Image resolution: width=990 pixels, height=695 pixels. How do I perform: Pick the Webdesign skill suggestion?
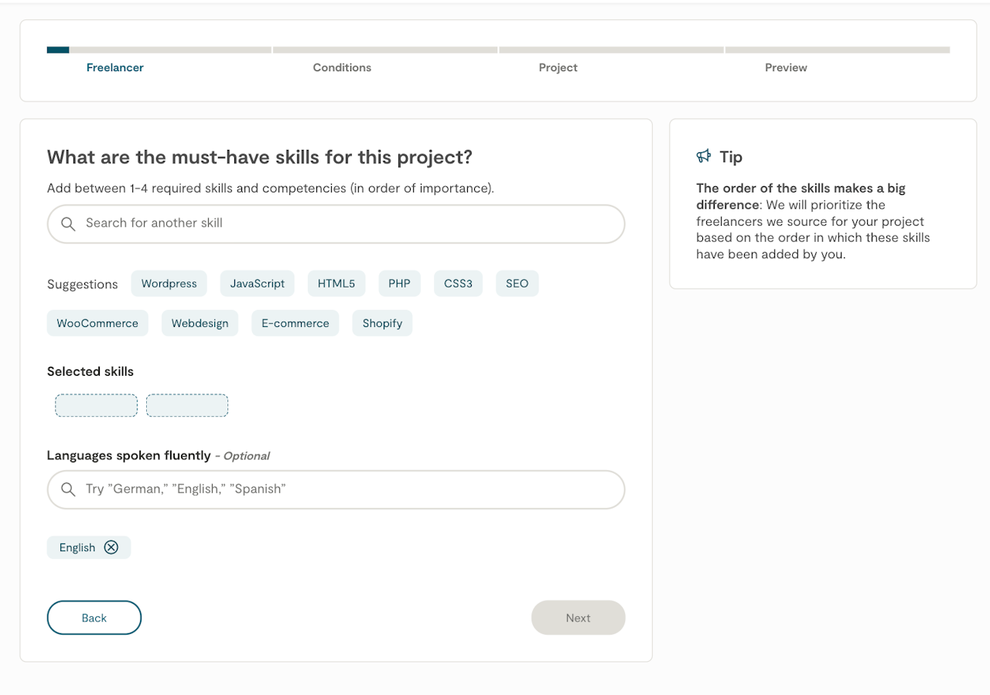(200, 323)
